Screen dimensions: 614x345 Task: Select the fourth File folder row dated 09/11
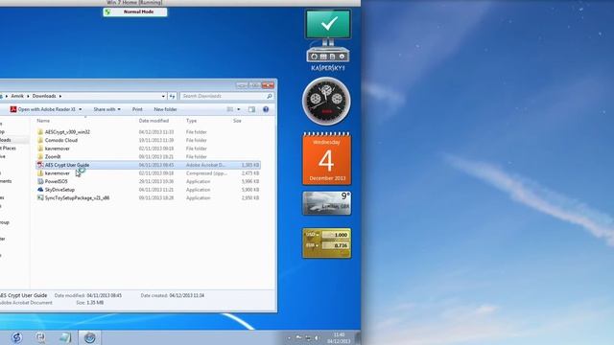click(x=148, y=157)
